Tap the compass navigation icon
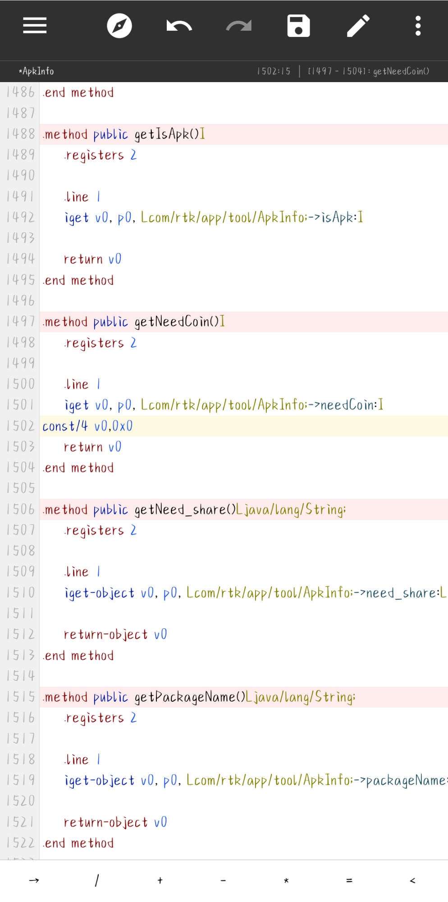 [119, 26]
